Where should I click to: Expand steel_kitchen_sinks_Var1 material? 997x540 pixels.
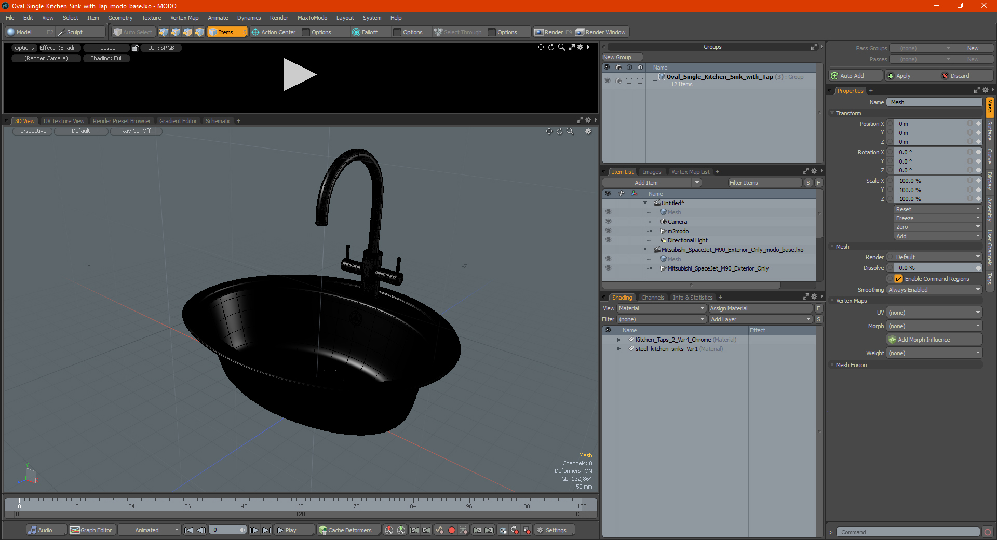[619, 349]
